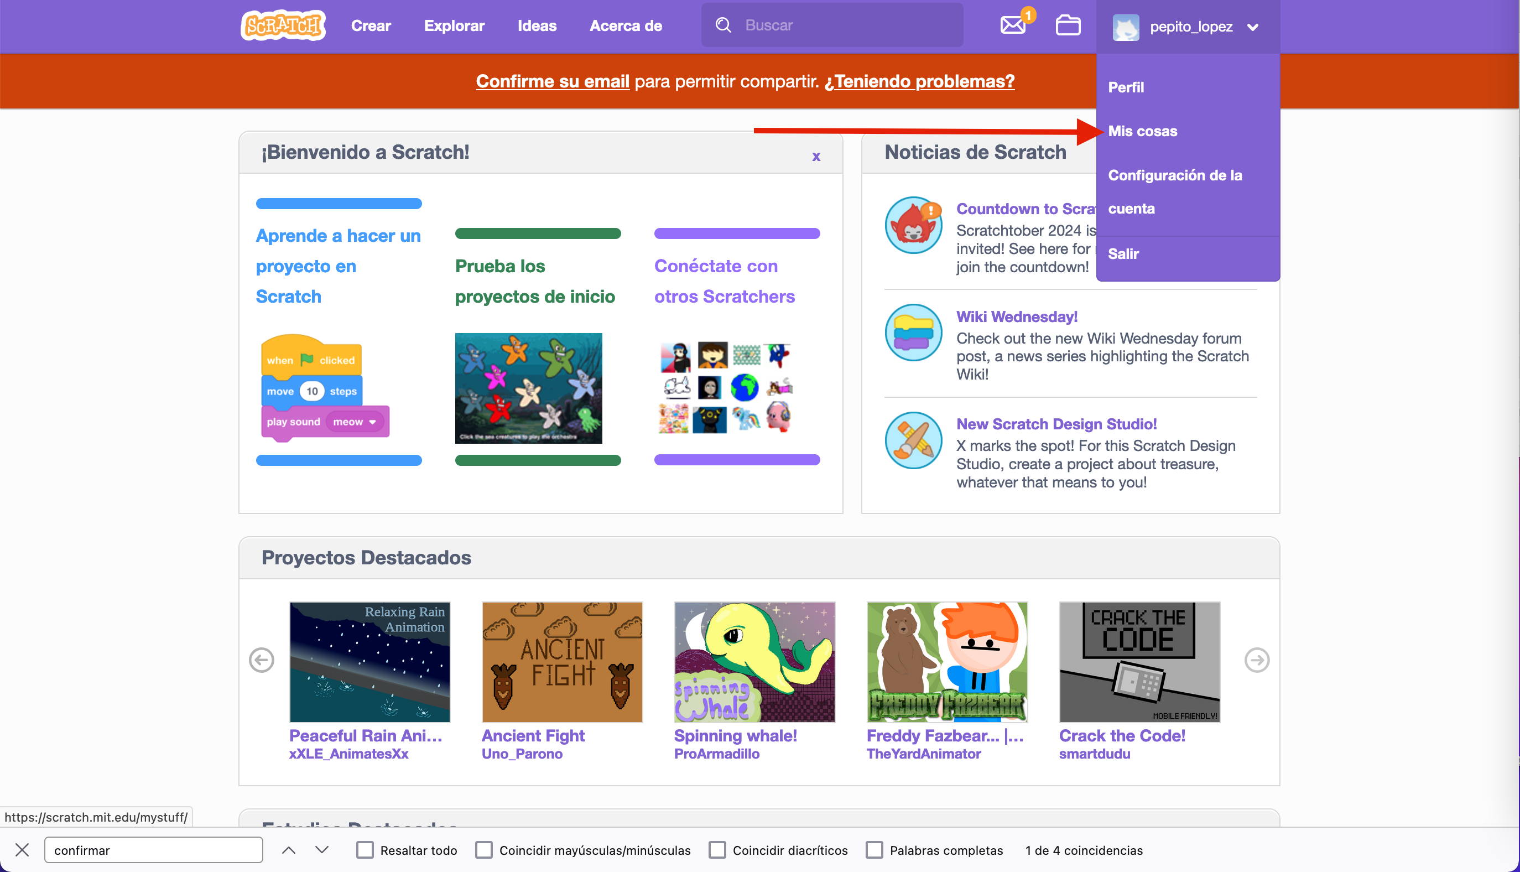The image size is (1520, 872).
Task: Close the find bar with X
Action: point(22,850)
